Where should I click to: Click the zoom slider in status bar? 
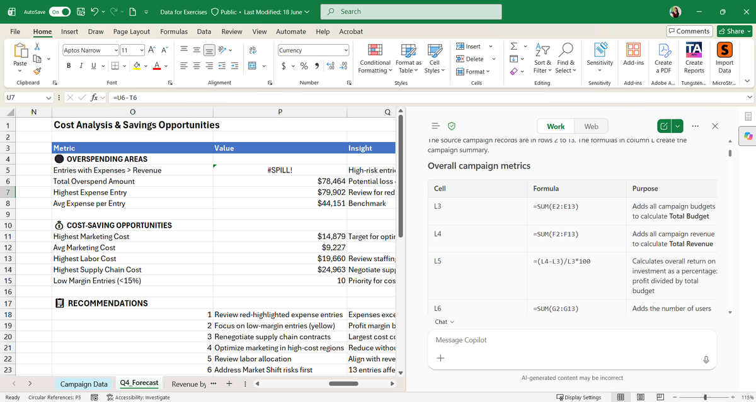tap(706, 397)
